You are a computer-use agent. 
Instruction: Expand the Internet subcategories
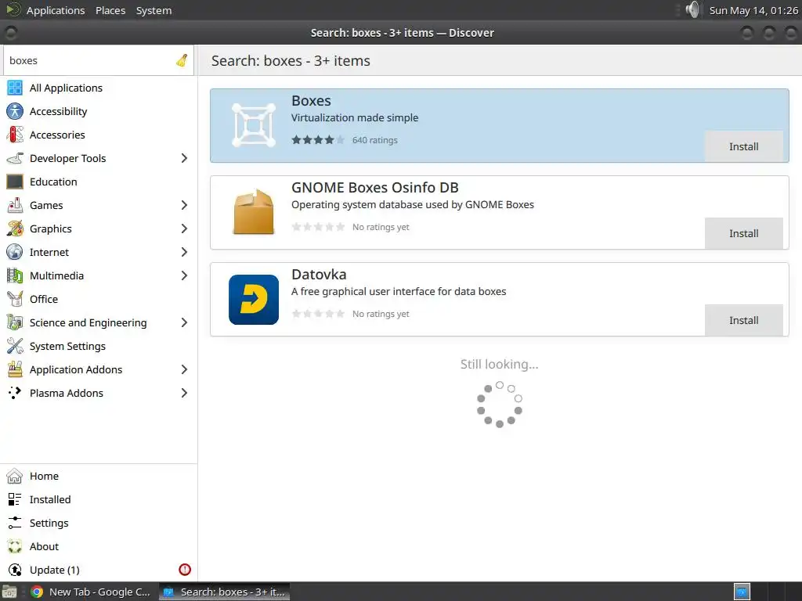point(184,253)
